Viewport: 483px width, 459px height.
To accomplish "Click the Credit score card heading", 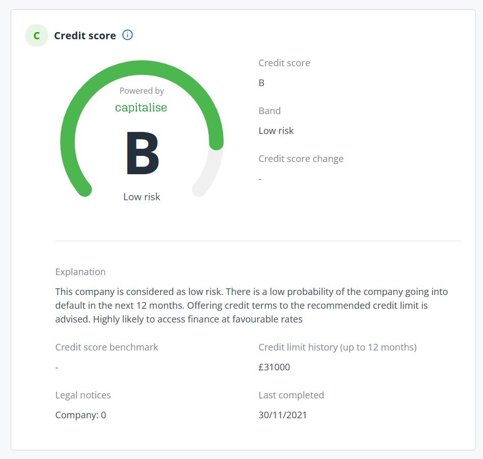I will (x=85, y=36).
